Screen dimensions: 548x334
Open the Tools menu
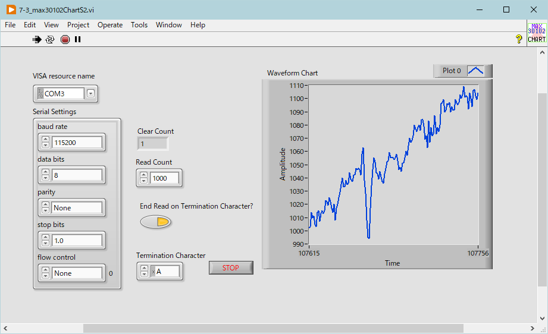click(x=139, y=25)
